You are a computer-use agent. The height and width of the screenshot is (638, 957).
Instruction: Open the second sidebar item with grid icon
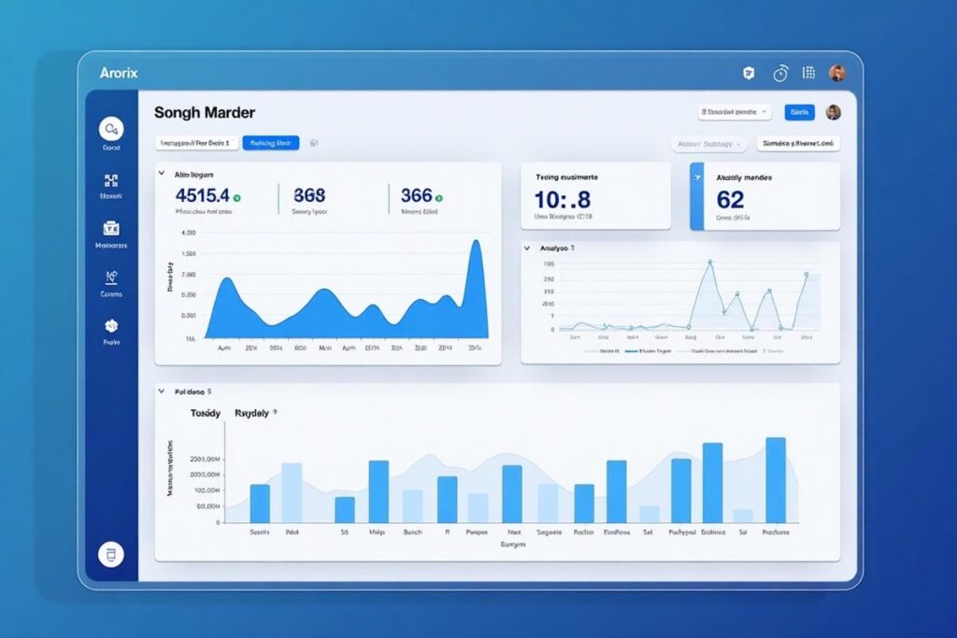pos(111,180)
